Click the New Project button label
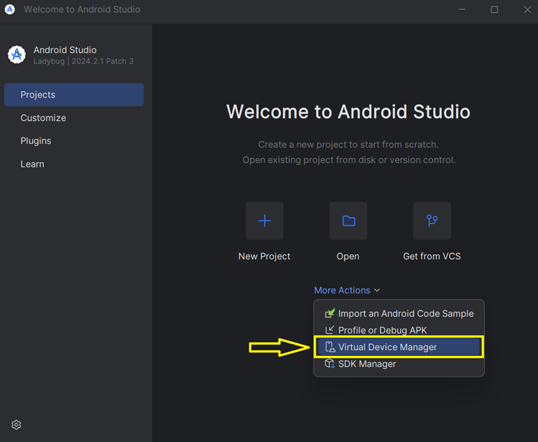 [x=264, y=256]
